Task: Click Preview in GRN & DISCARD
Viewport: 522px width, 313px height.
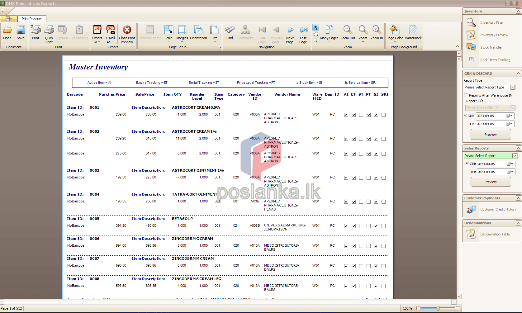Action: point(491,135)
